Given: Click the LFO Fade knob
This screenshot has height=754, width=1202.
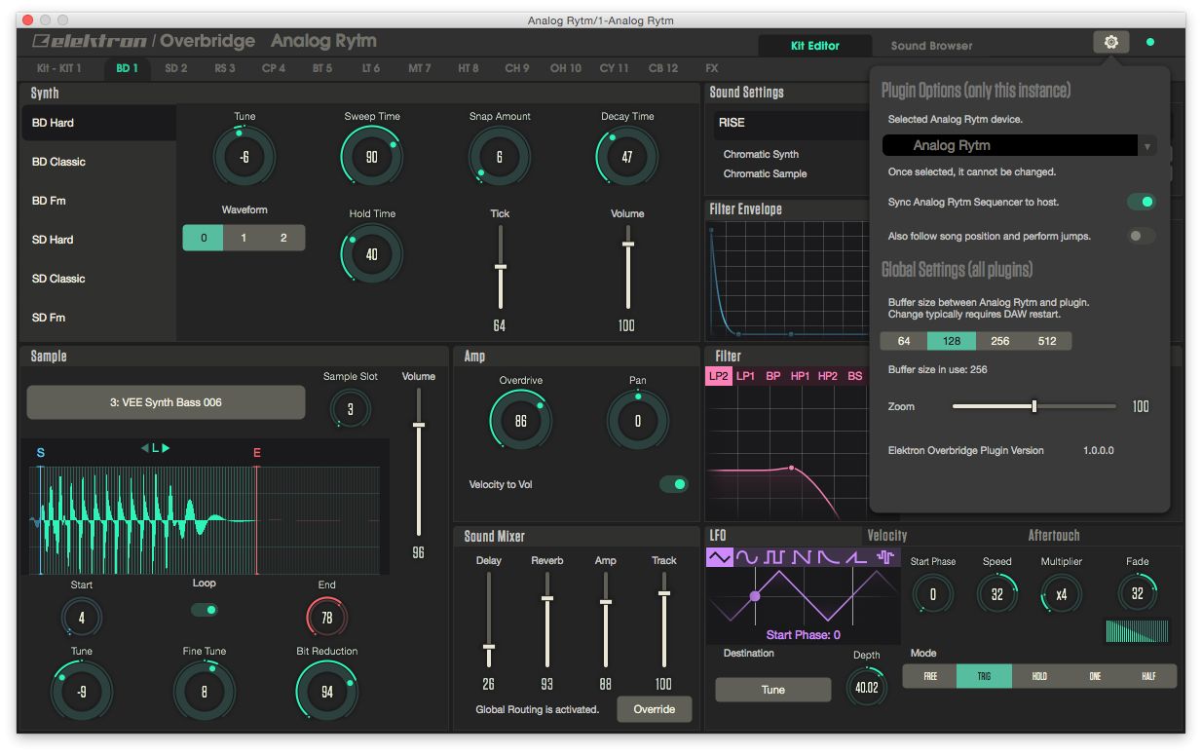Looking at the screenshot, I should [1137, 592].
